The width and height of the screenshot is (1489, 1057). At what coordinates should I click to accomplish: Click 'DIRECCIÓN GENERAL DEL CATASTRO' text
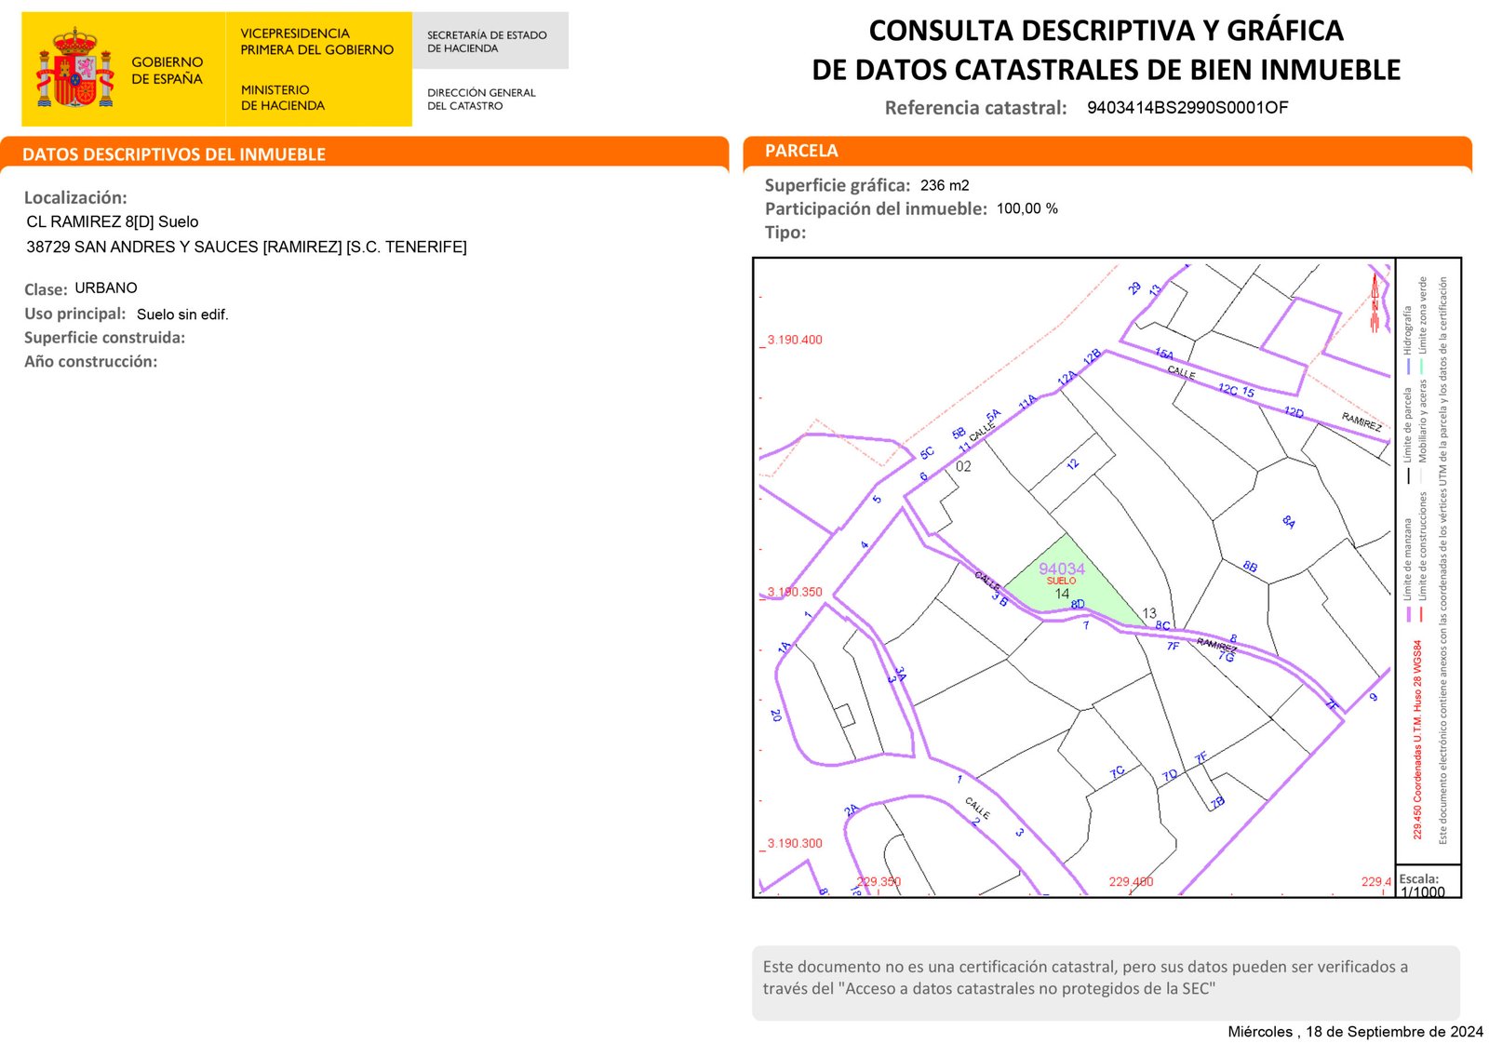click(x=481, y=99)
